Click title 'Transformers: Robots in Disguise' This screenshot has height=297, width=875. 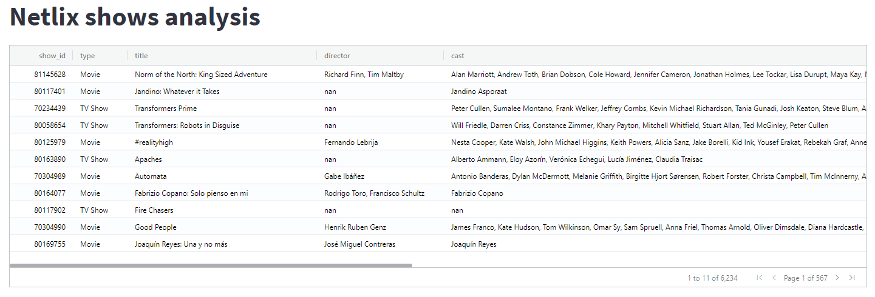point(187,125)
